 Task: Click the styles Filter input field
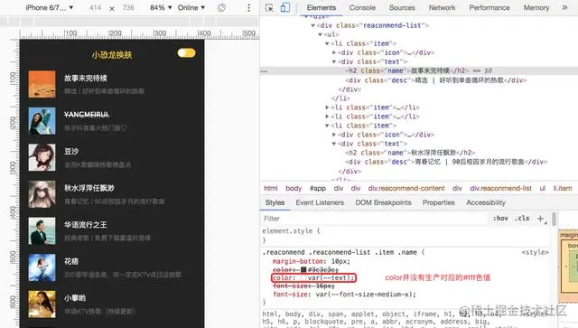(375, 219)
